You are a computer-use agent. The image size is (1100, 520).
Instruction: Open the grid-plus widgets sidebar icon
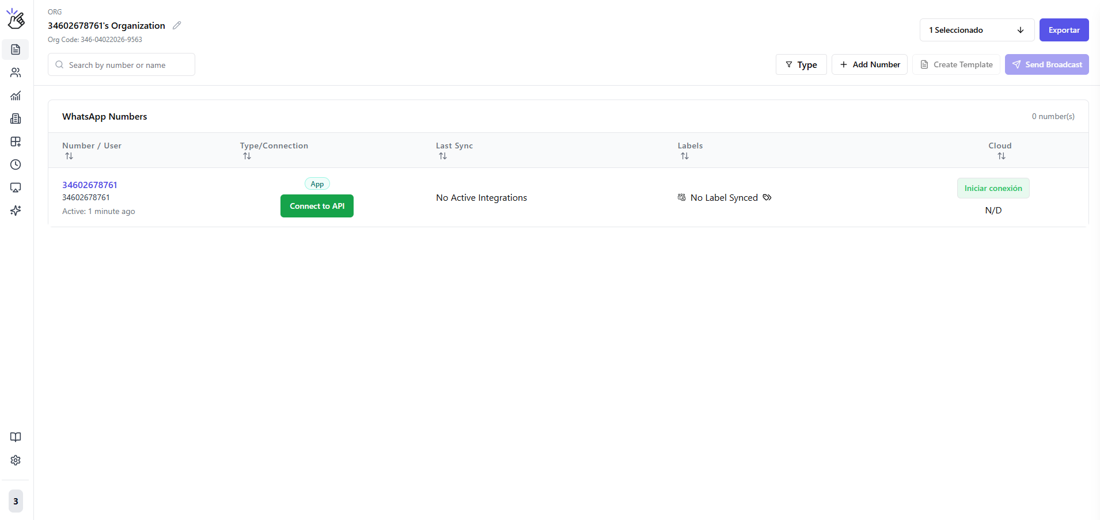16,142
